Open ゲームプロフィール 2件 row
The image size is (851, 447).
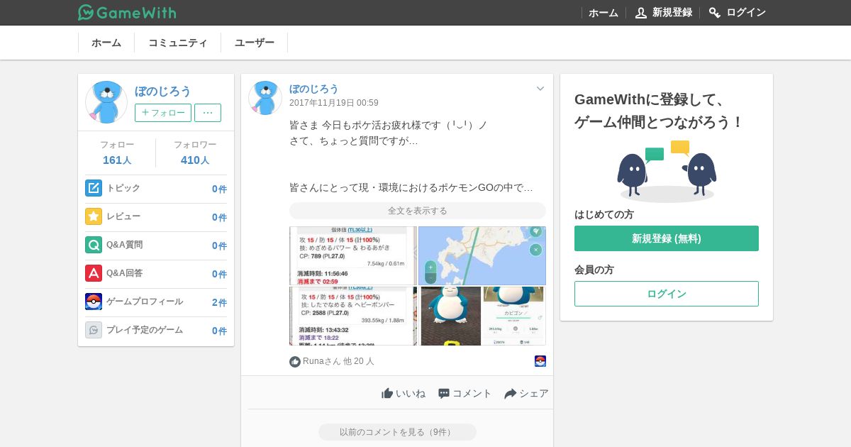coord(156,302)
